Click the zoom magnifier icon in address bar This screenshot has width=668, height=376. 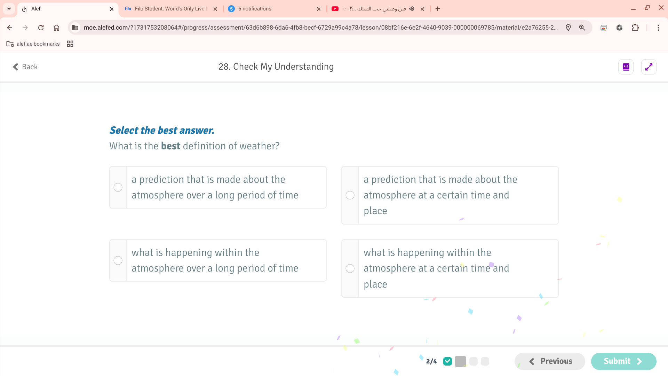(582, 28)
